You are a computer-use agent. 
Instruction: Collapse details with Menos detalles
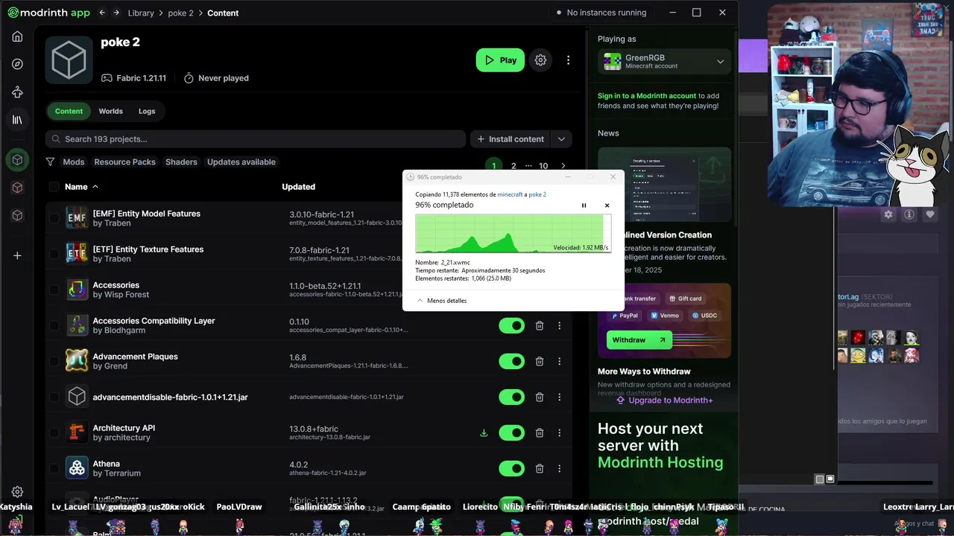pos(442,301)
